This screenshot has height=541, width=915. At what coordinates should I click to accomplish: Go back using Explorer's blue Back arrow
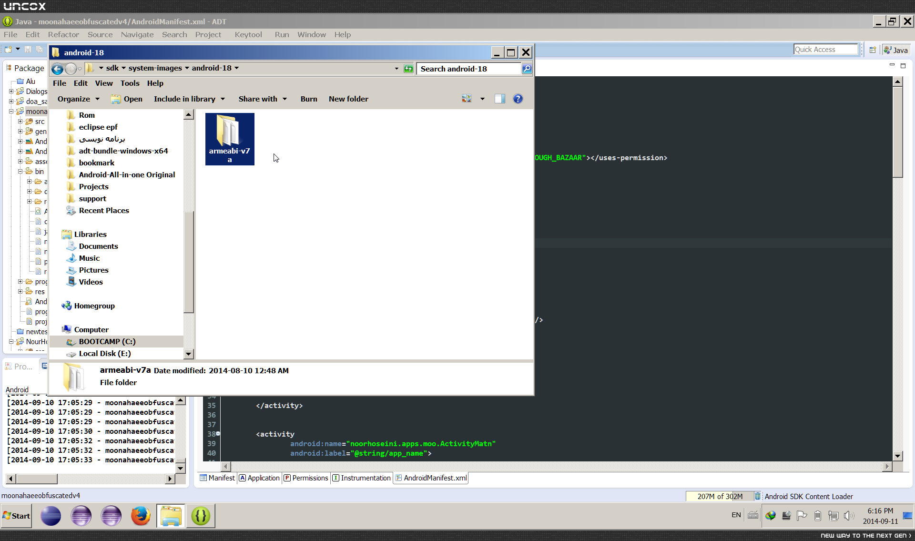[57, 69]
